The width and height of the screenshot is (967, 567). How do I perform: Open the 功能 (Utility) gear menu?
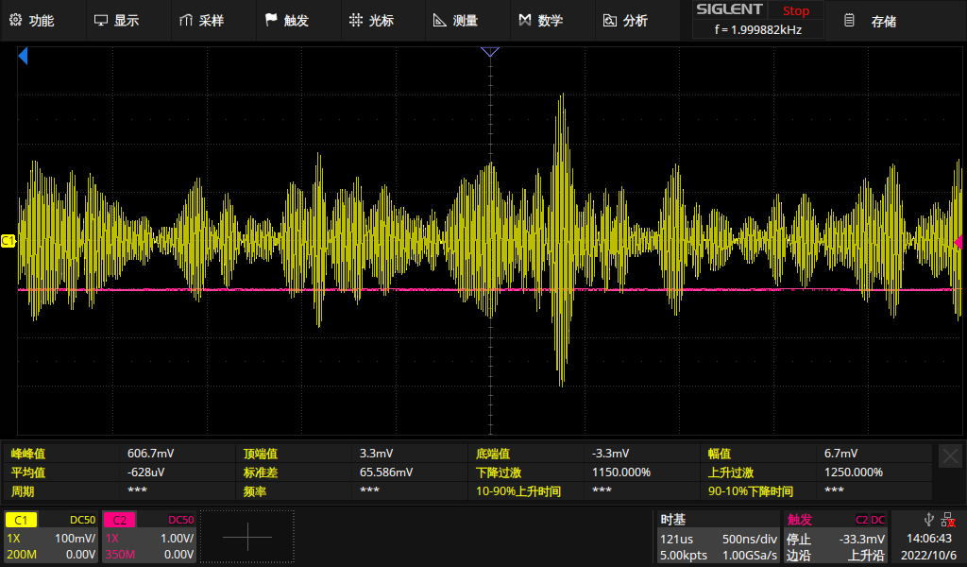point(31,20)
